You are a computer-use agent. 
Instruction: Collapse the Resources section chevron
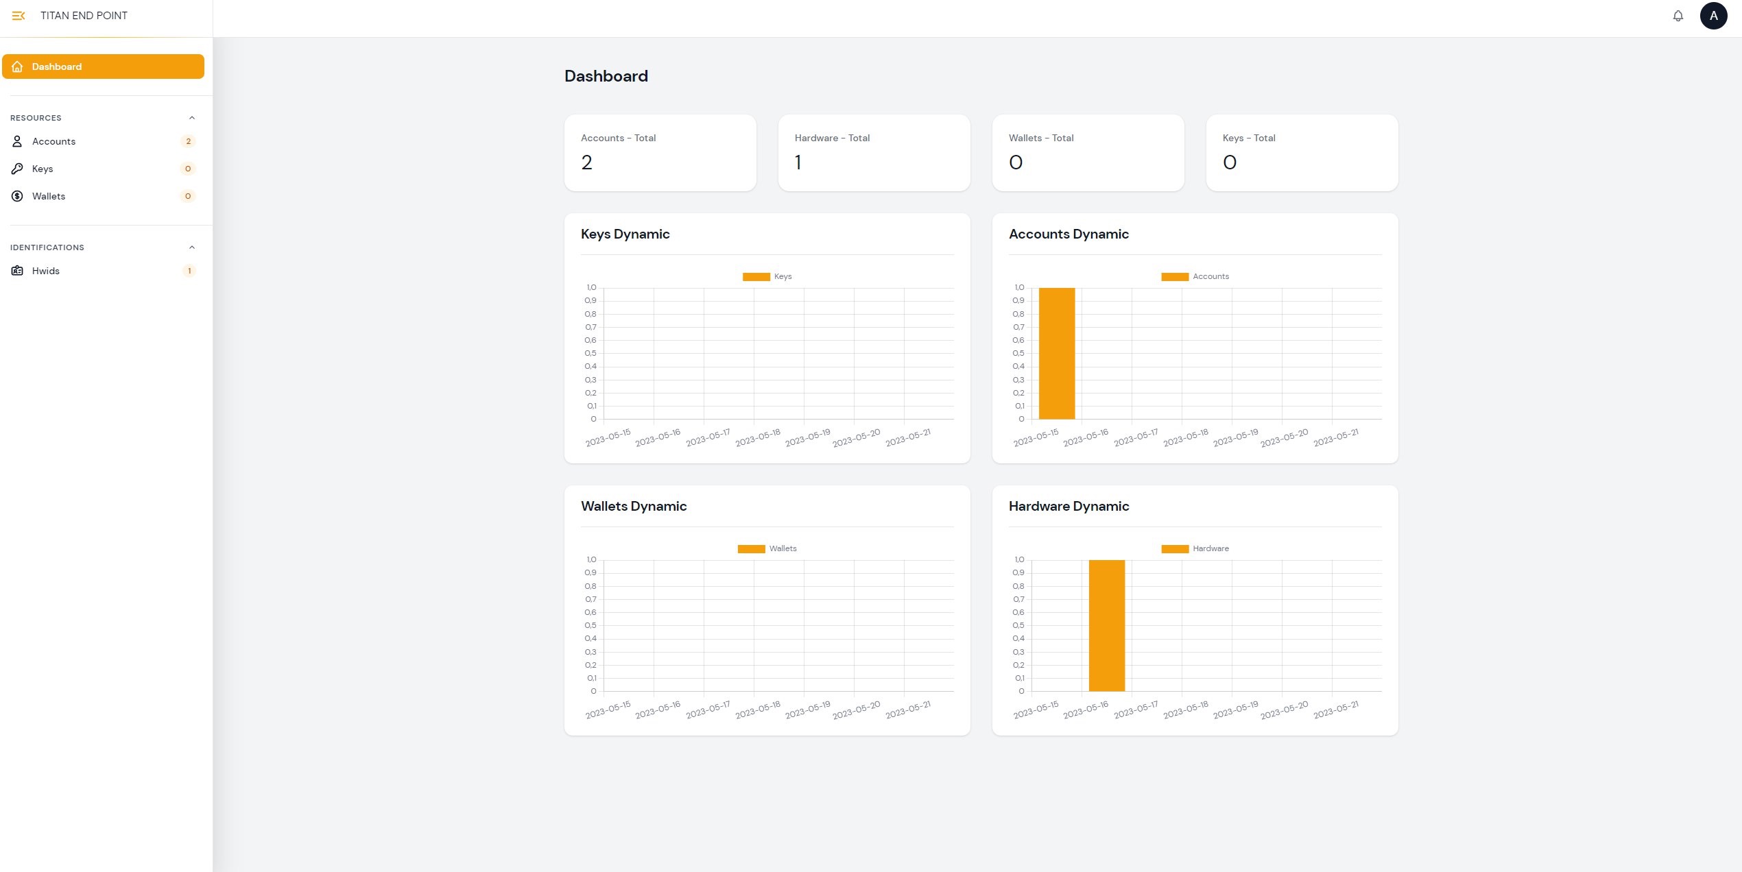point(192,118)
